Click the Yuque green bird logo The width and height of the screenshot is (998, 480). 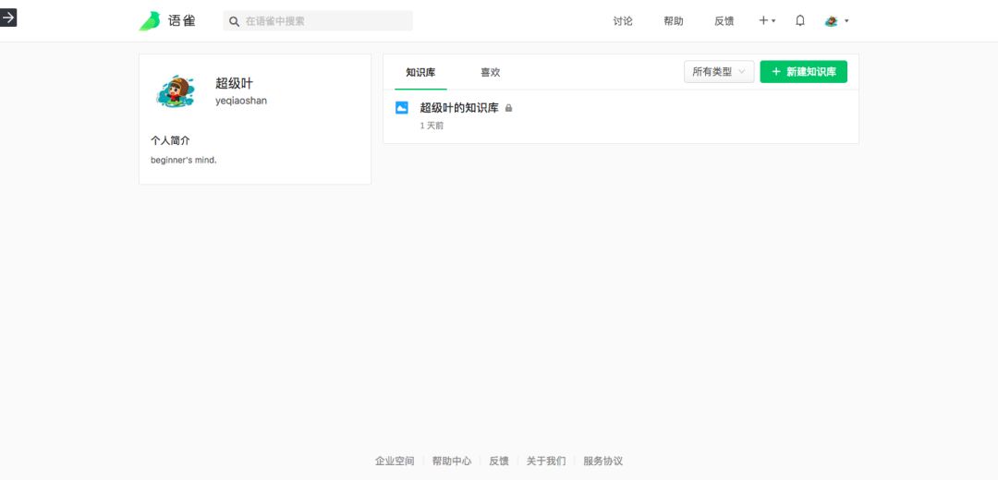tap(150, 21)
